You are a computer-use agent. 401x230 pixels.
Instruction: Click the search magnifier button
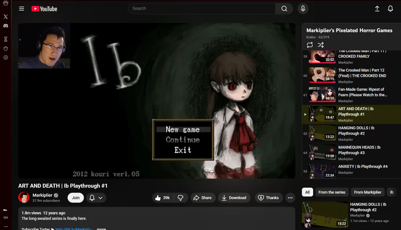pyautogui.click(x=284, y=9)
